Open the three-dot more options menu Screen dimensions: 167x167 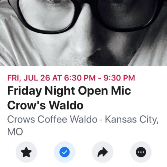(x=141, y=152)
